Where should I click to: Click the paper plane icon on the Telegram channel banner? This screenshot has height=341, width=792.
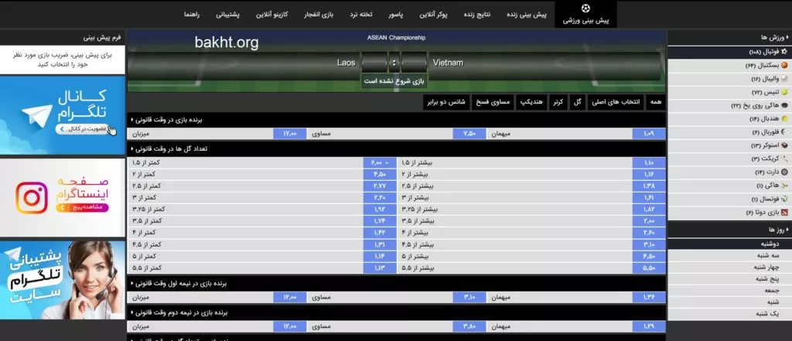[34, 117]
